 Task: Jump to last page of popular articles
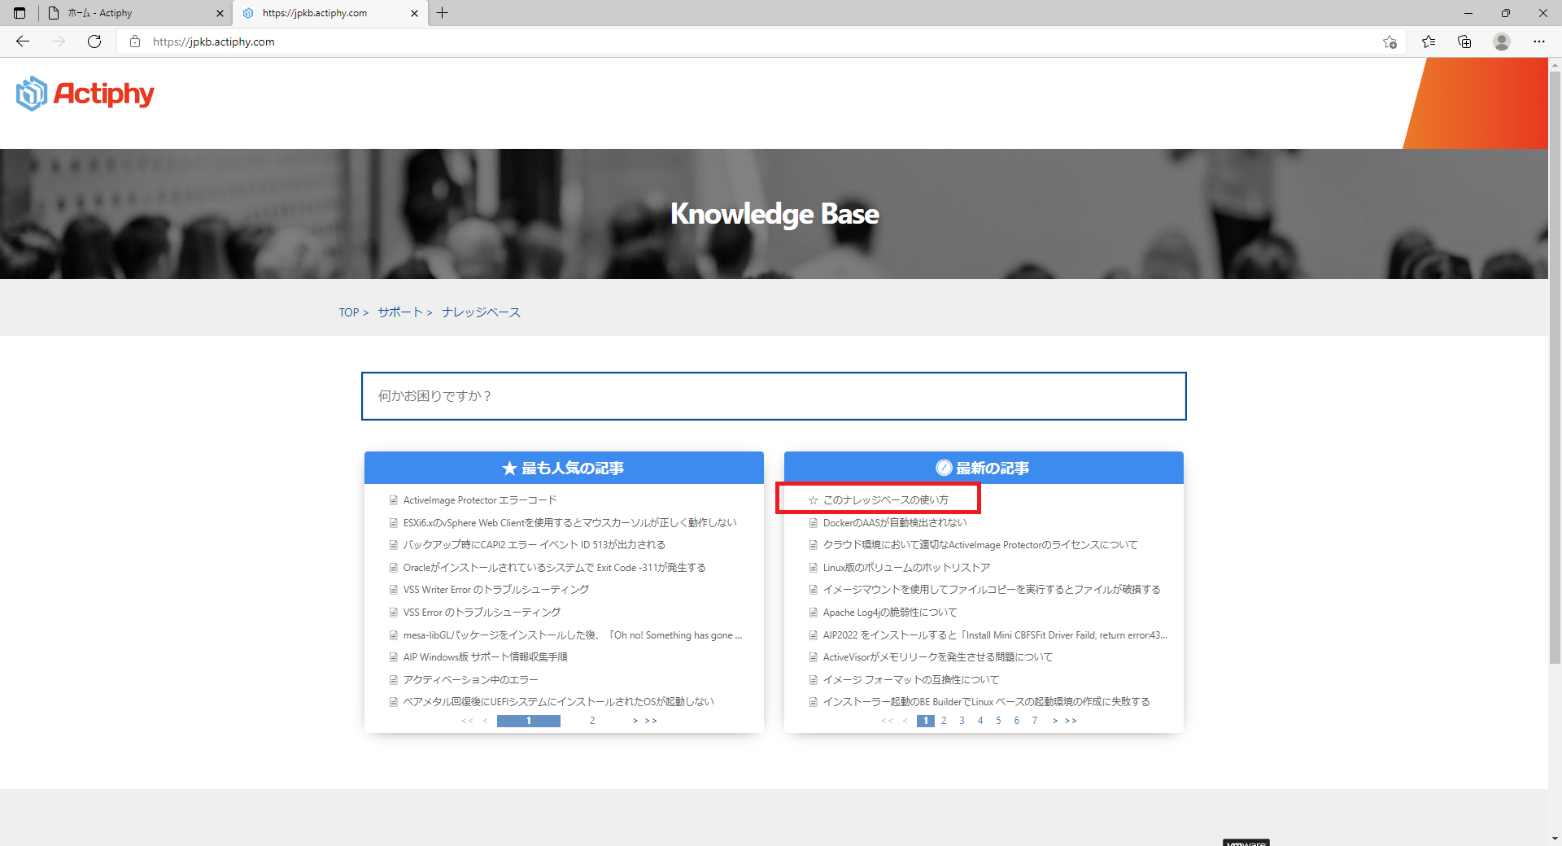[x=651, y=721]
